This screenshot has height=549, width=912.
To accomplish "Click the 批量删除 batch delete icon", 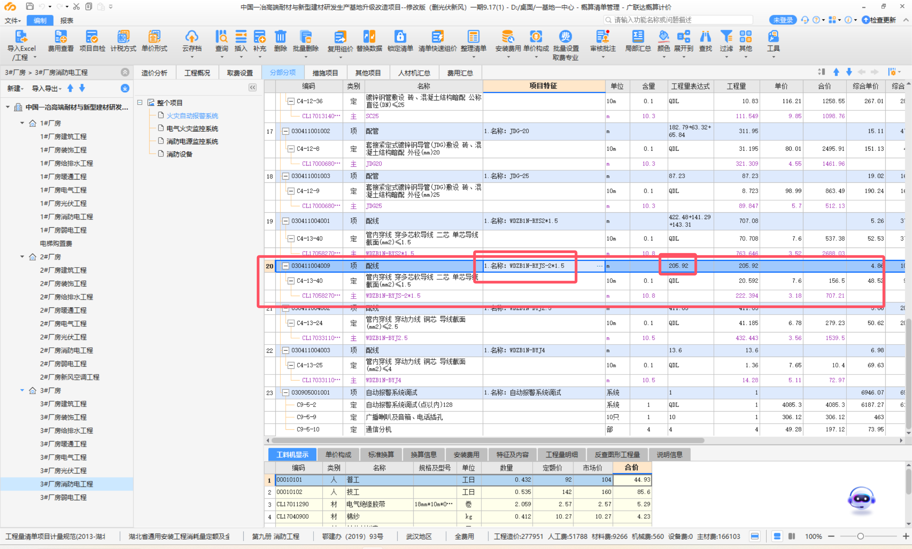I will [305, 37].
